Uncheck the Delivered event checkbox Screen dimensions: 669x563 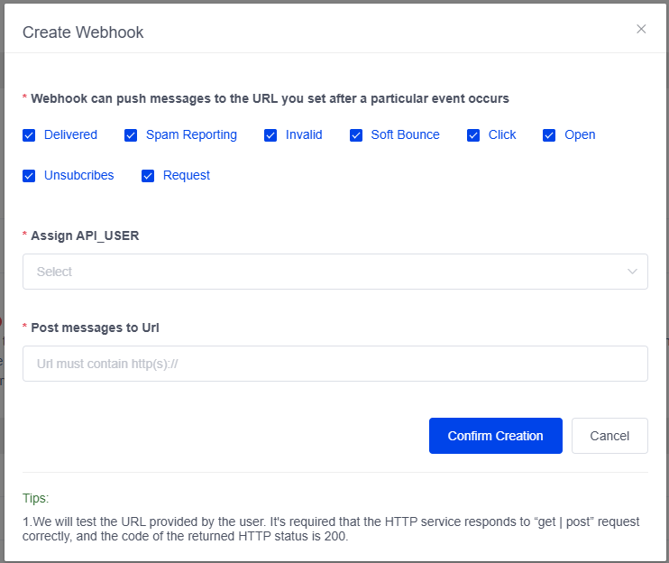pyautogui.click(x=29, y=135)
